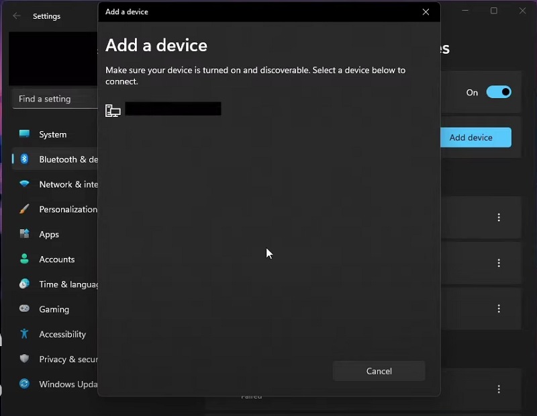Click the blue Add device button
537x416 pixels.
point(475,137)
